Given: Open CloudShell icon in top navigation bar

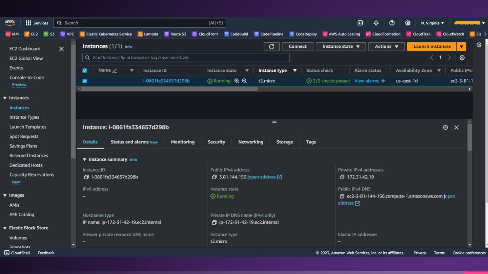Looking at the screenshot, I should pyautogui.click(x=360, y=23).
